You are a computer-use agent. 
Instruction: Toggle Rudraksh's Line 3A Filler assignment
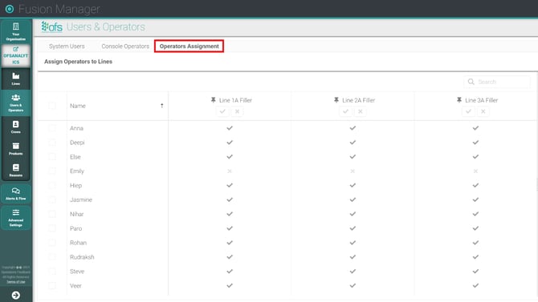click(475, 257)
